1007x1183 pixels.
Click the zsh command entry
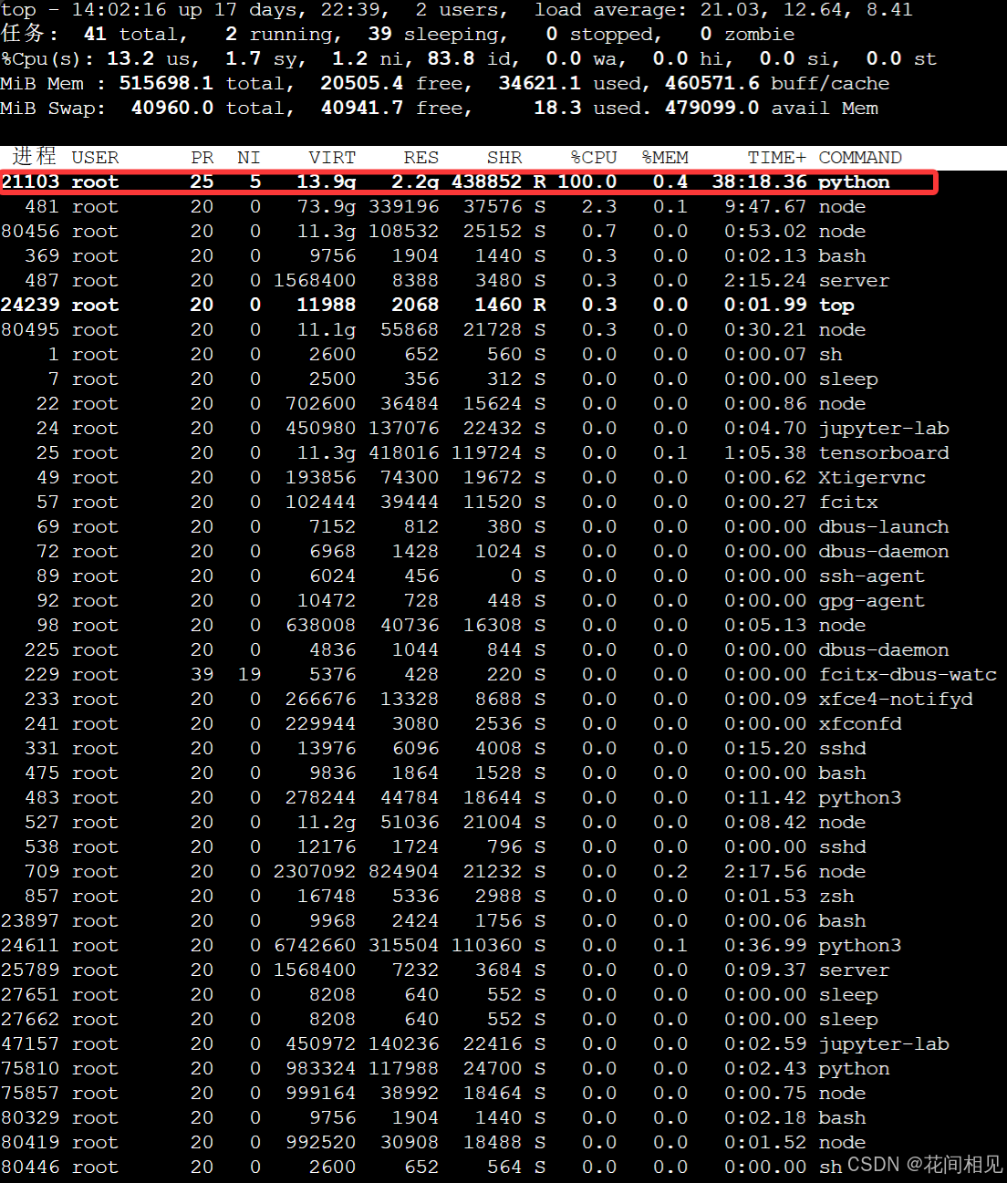tap(836, 896)
